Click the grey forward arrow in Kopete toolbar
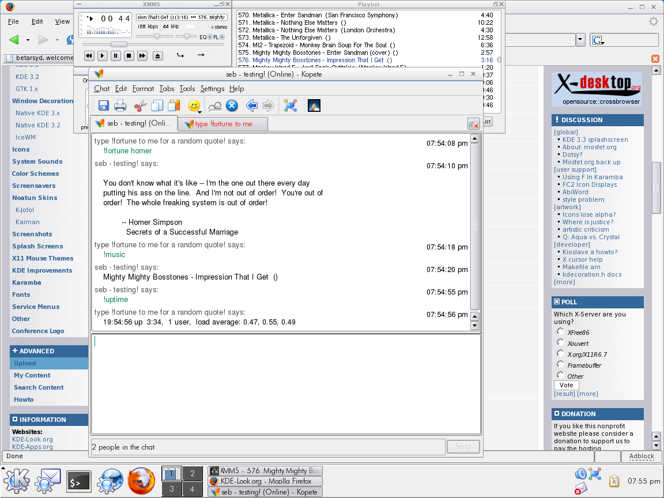The height and width of the screenshot is (498, 664). coord(269,105)
